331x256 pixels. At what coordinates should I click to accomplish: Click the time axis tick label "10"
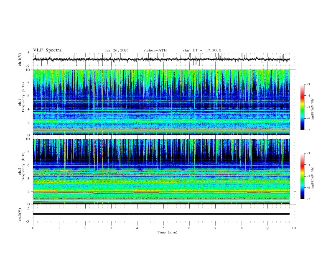(294, 228)
